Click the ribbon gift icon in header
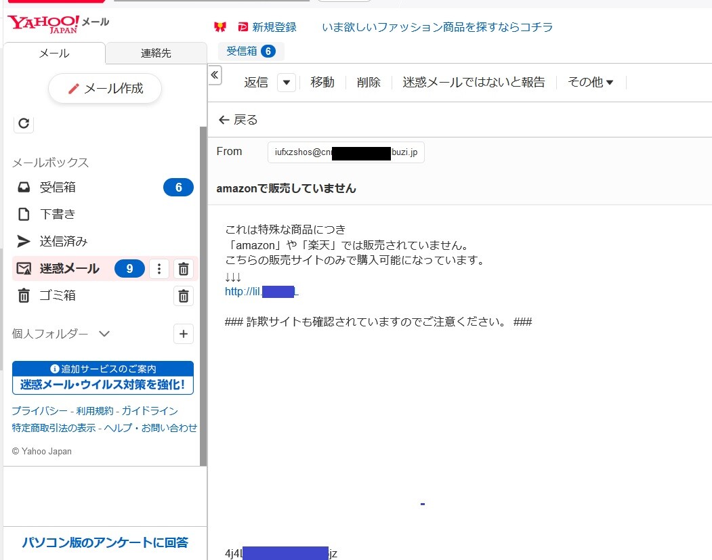This screenshot has width=712, height=560. pyautogui.click(x=220, y=27)
